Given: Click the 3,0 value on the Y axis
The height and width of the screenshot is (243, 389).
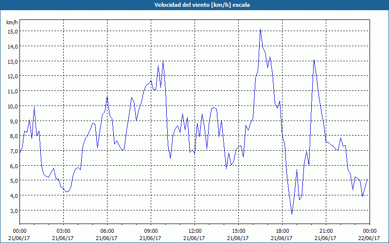Looking at the screenshot, I should click(x=14, y=210).
